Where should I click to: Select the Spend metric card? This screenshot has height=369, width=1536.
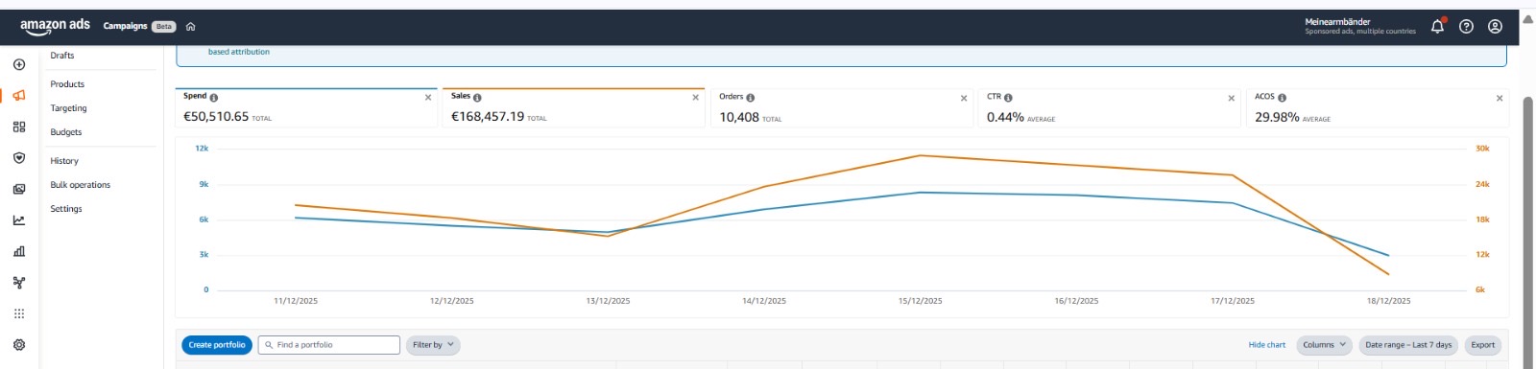[306, 107]
